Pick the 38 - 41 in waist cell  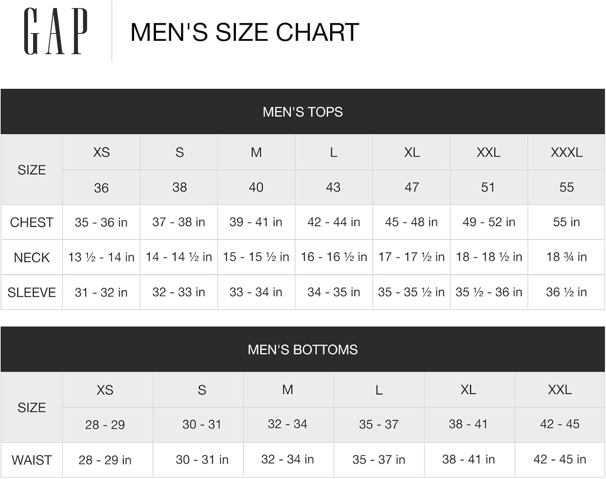[468, 459]
